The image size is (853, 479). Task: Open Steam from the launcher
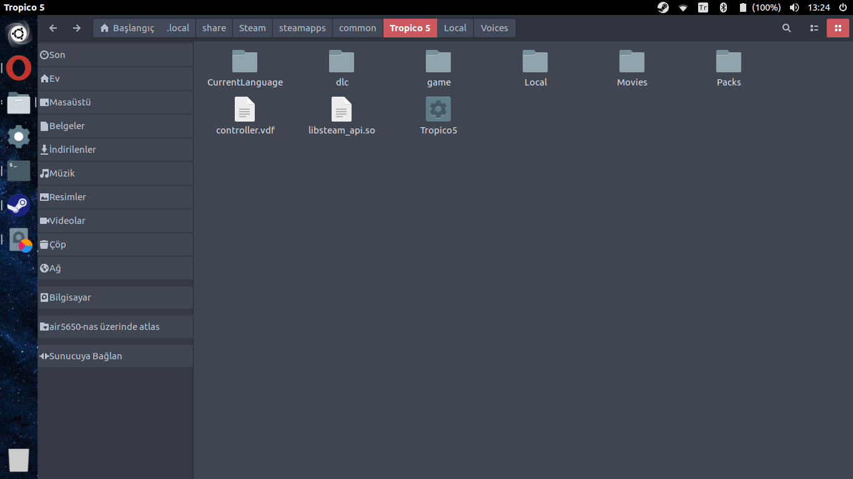click(x=19, y=205)
